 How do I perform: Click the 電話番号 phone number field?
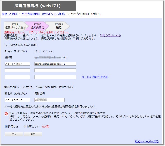[x=49, y=100]
